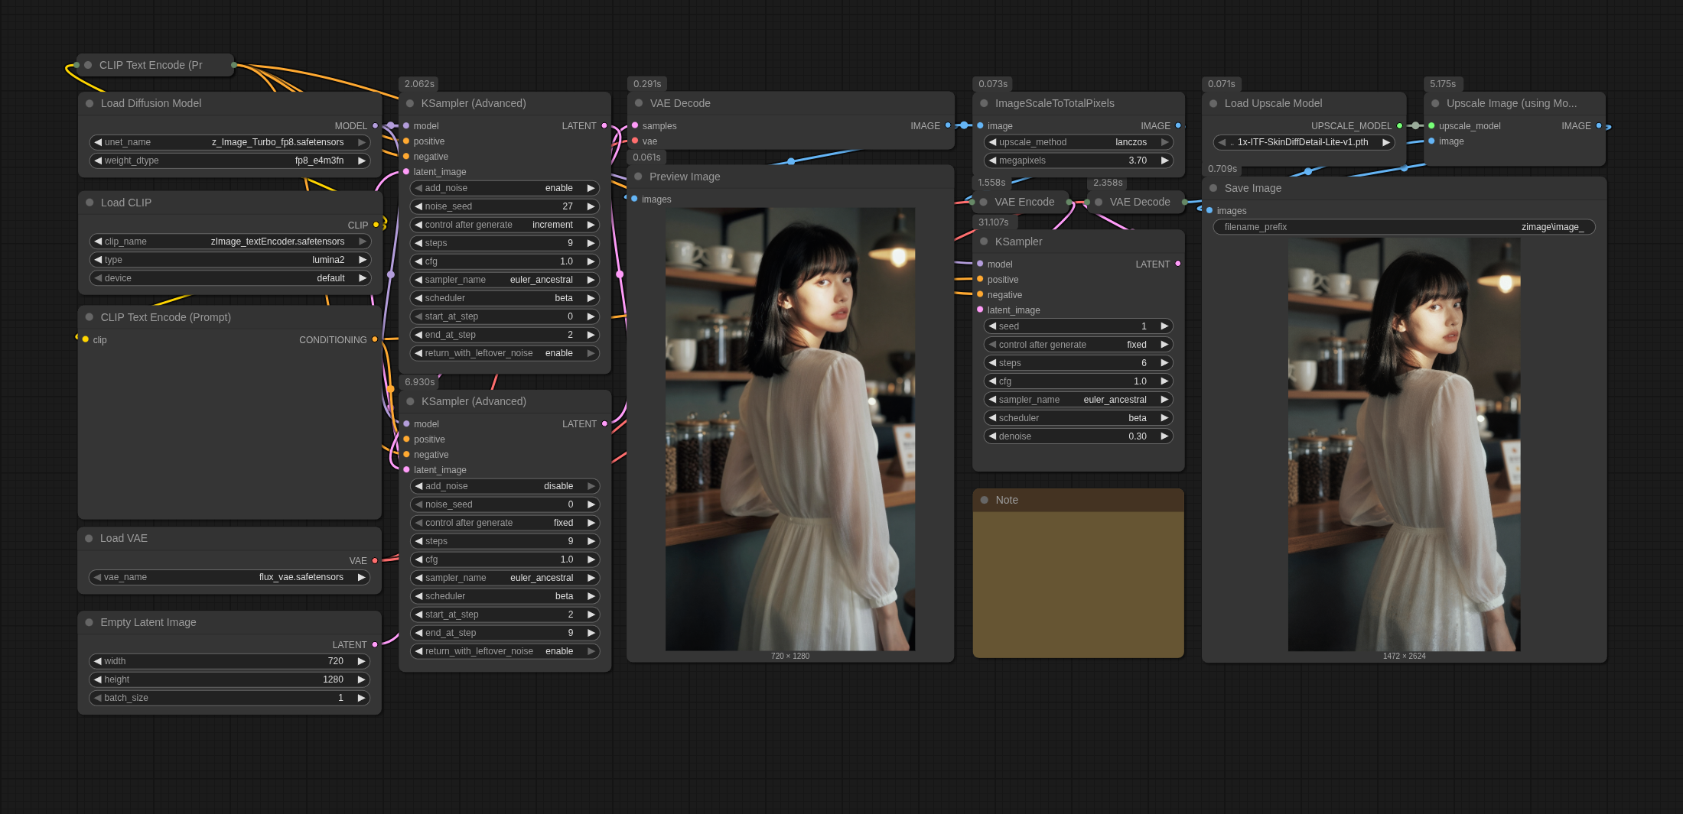1683x814 pixels.
Task: Open the weight_dtype fp8_e4m3fn dropdown
Action: (x=229, y=161)
